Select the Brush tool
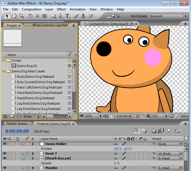Viewport: 191px width, 171px height. pos(76,16)
